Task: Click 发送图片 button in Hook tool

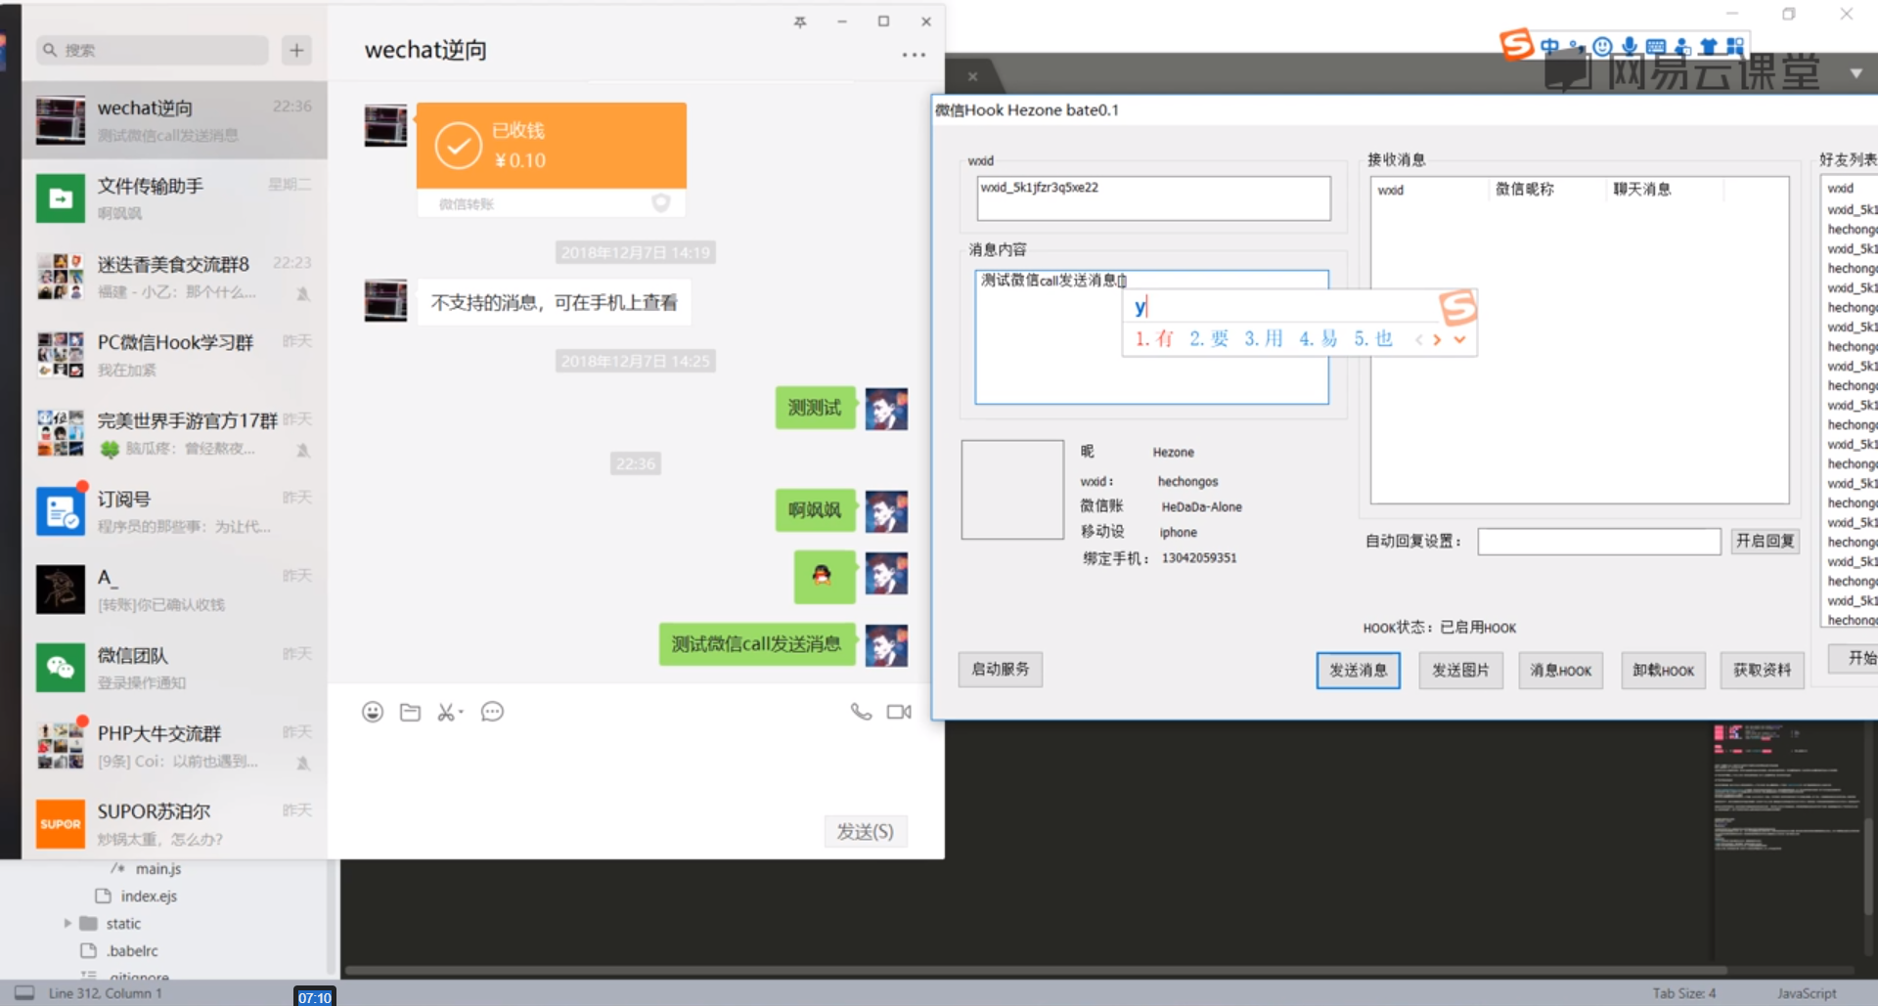Action: click(x=1460, y=670)
